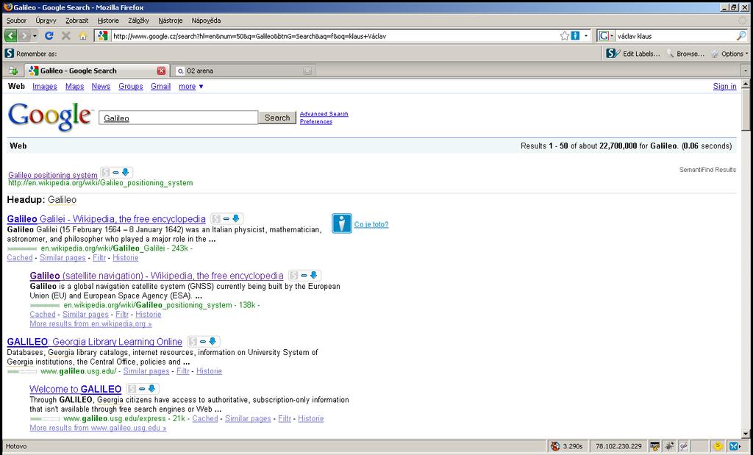The image size is (753, 455).
Task: Click the Forward navigation arrow
Action: [24, 36]
